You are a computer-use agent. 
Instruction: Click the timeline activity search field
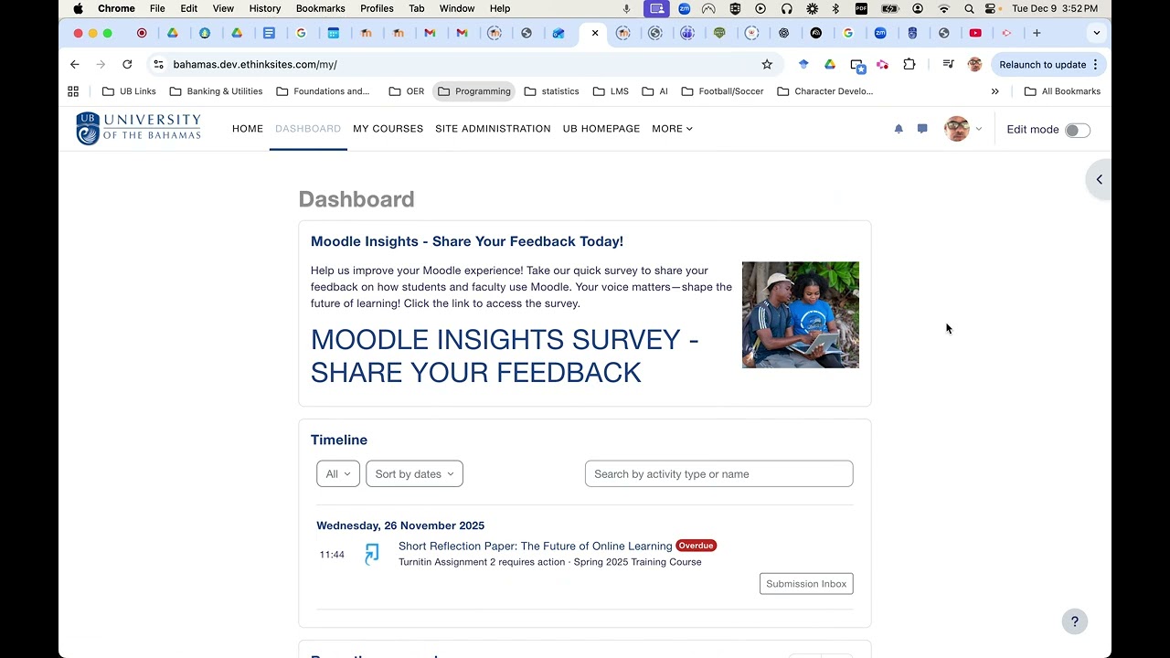point(718,474)
